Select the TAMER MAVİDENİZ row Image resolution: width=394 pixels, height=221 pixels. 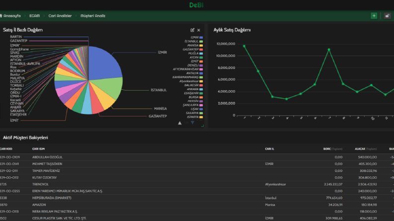click(197, 170)
